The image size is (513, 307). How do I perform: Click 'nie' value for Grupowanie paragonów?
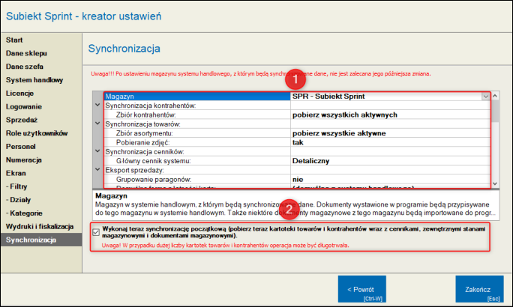[298, 179]
